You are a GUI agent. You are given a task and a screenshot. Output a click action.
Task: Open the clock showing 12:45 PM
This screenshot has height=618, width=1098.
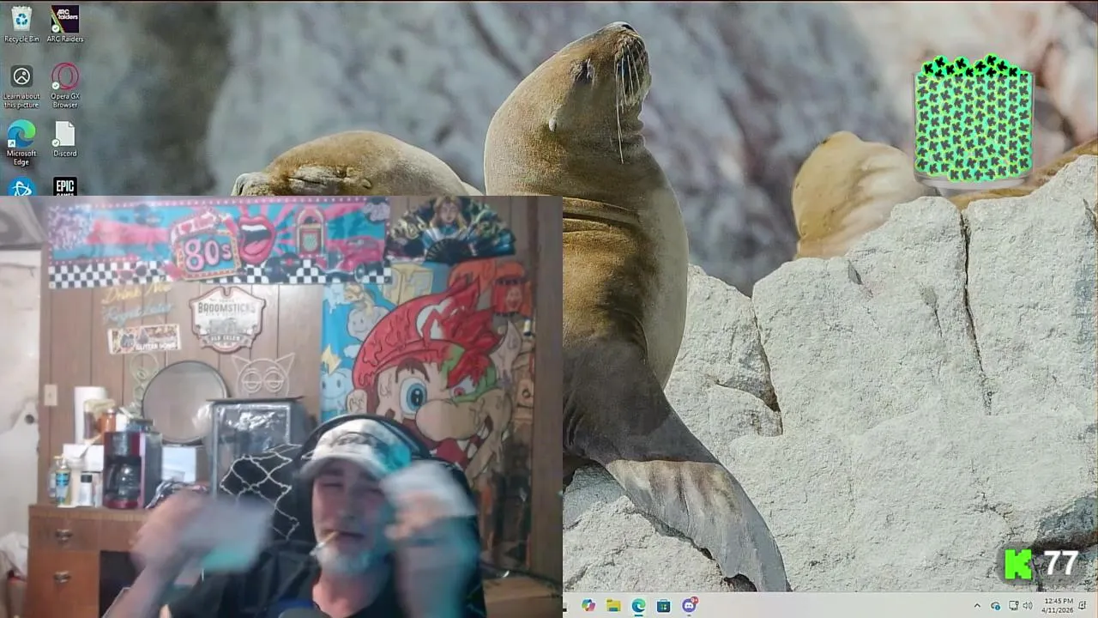(1059, 605)
